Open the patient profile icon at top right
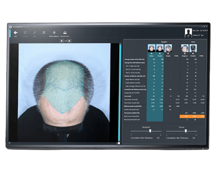Viewport: 216px width, 178px height. point(188,33)
